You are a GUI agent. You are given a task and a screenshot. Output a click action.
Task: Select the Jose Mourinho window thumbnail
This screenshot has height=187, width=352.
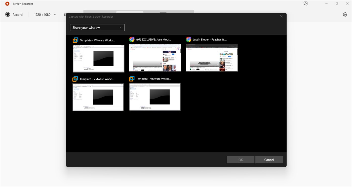click(x=155, y=58)
